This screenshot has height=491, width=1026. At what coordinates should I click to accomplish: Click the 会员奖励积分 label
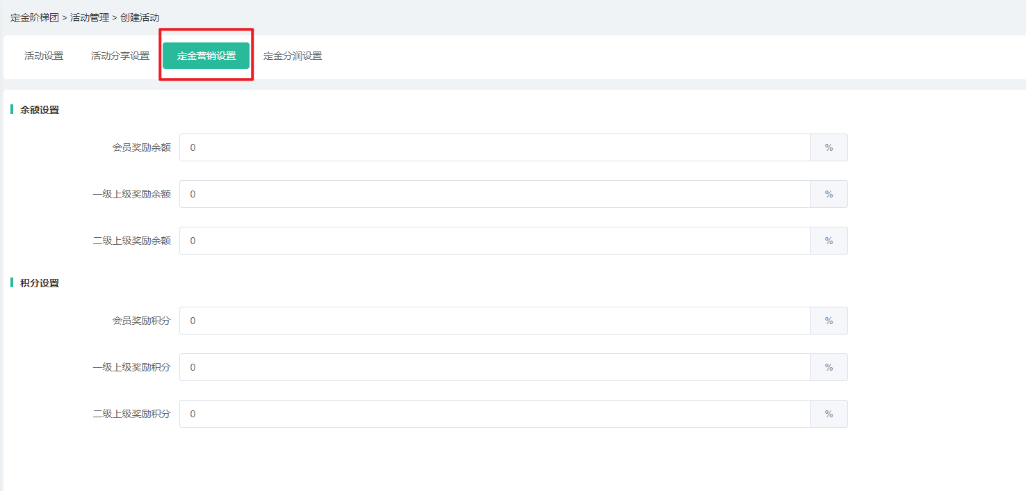point(142,321)
